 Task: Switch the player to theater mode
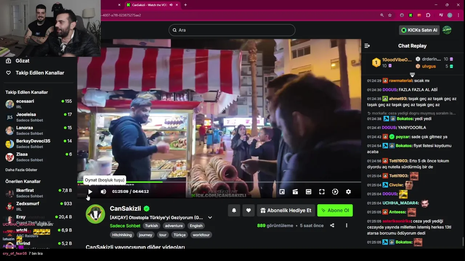[x=308, y=192]
